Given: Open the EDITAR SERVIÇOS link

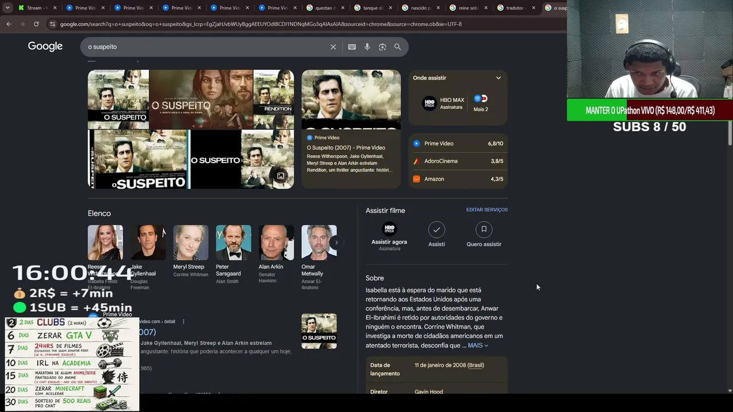Looking at the screenshot, I should [x=487, y=210].
